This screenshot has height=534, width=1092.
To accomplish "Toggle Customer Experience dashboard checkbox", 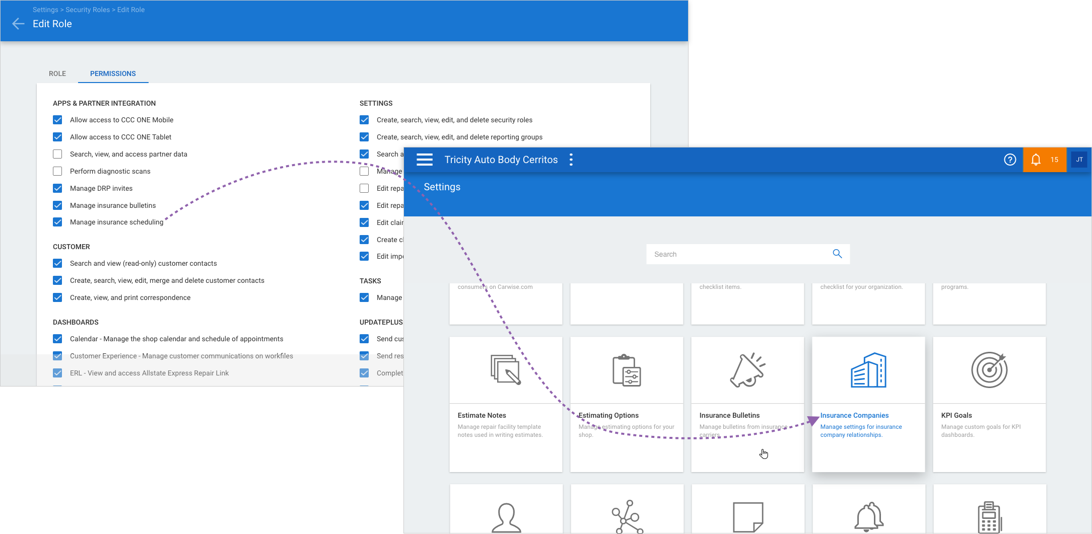I will (x=57, y=356).
